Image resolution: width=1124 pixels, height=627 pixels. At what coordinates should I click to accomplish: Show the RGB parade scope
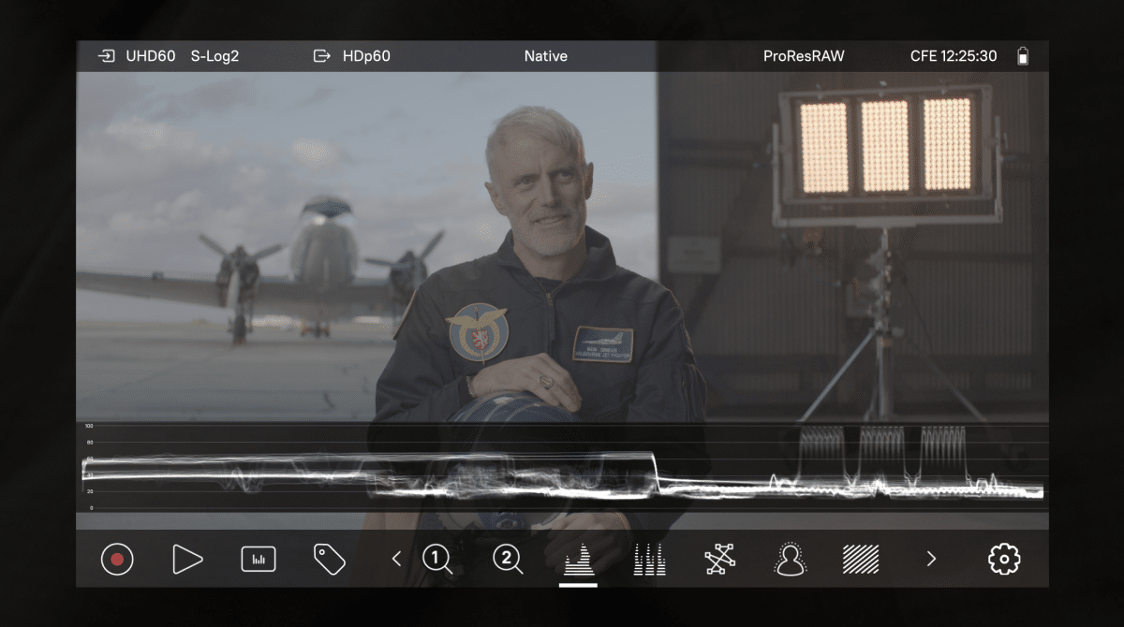[649, 560]
